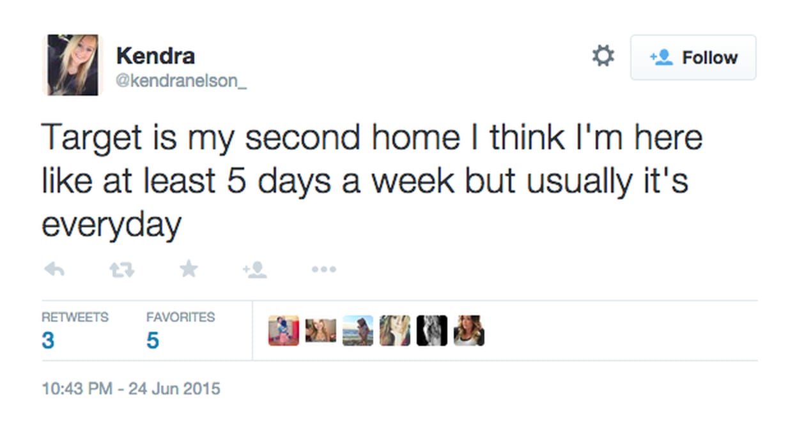Open the gear settings dropdown
The width and height of the screenshot is (804, 434).
(603, 56)
